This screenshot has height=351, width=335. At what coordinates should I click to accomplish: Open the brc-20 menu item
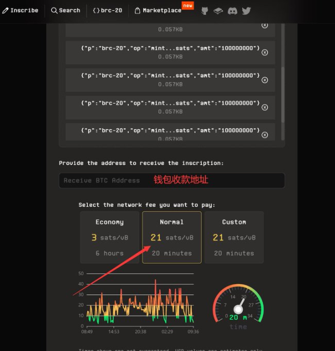tap(108, 10)
